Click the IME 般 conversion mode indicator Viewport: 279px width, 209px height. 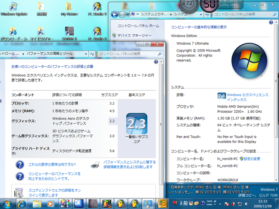coord(186,203)
